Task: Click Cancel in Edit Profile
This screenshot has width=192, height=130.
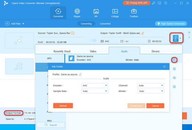Action: click(x=155, y=106)
